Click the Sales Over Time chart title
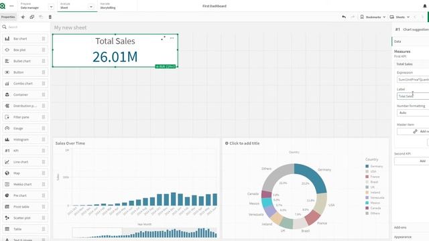429x241 pixels. coord(70,143)
